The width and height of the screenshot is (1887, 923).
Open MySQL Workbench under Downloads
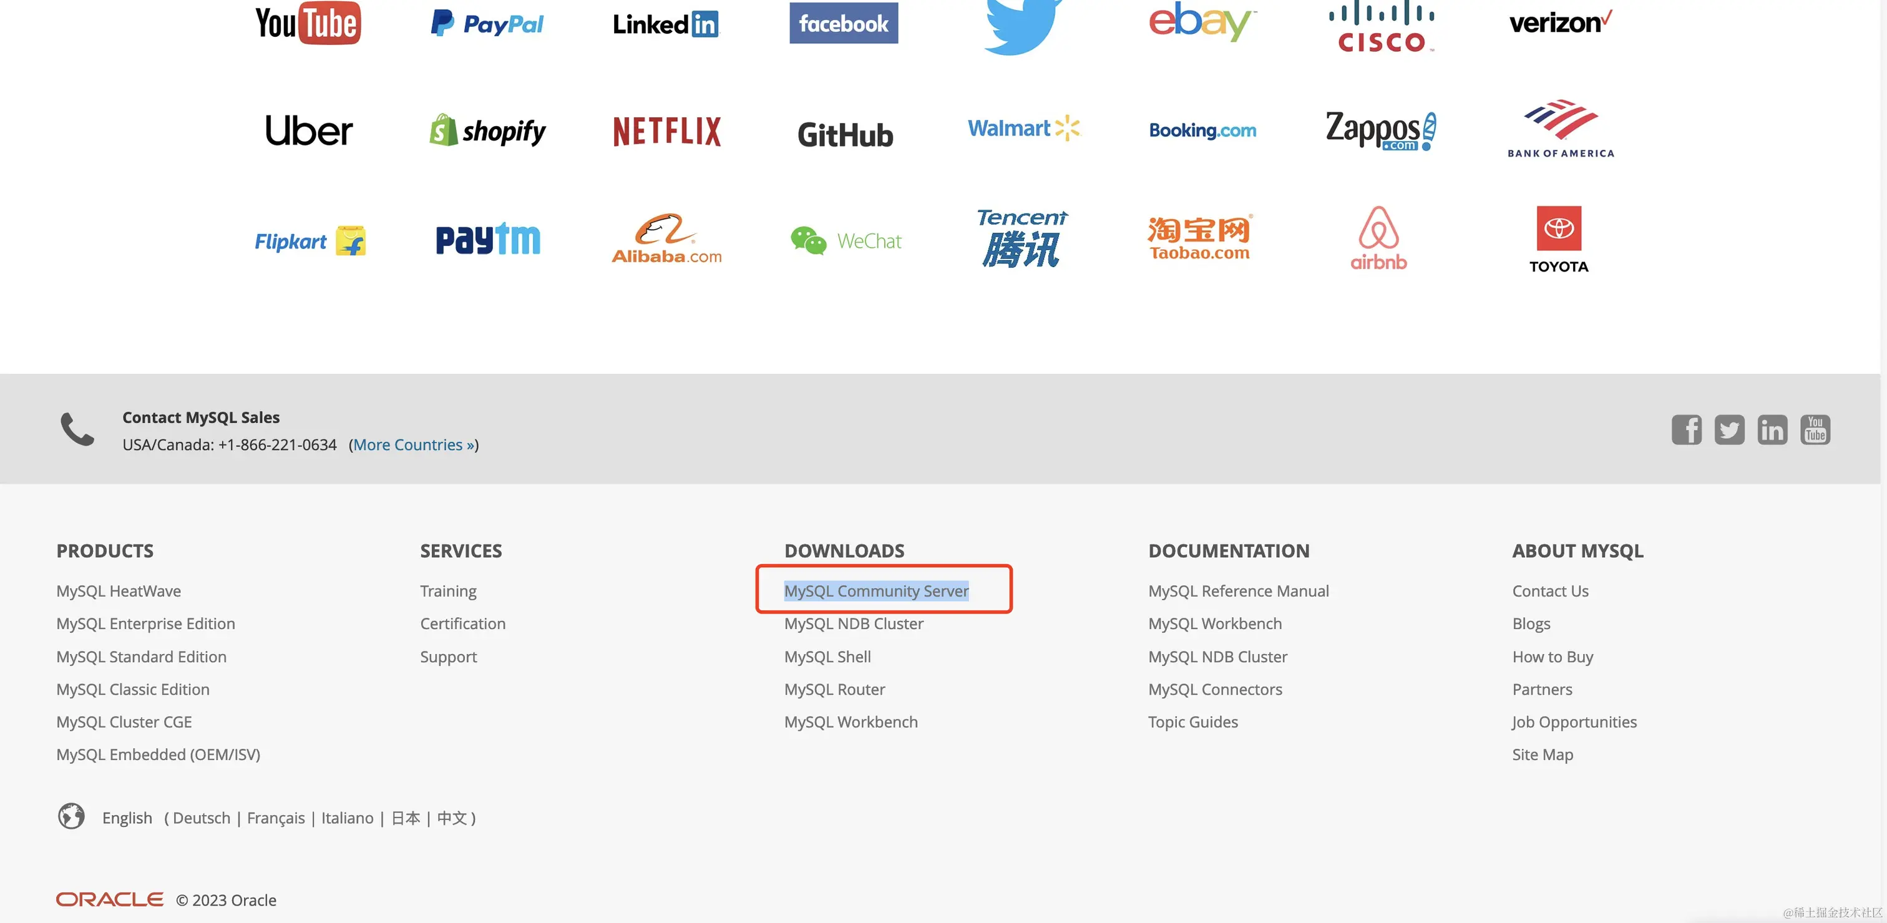(x=851, y=721)
